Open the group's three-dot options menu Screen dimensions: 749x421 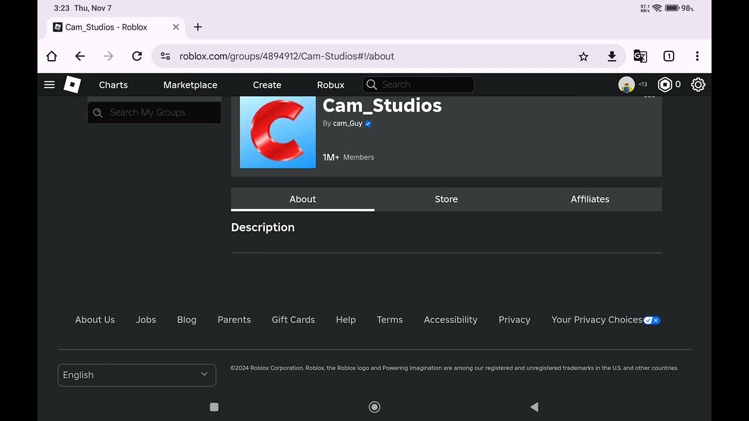649,97
